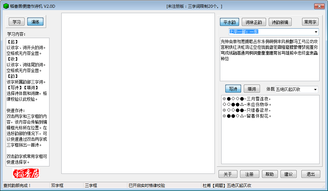The height and width of the screenshot is (191, 328).
Task: Open 帮助
Action: (270, 174)
